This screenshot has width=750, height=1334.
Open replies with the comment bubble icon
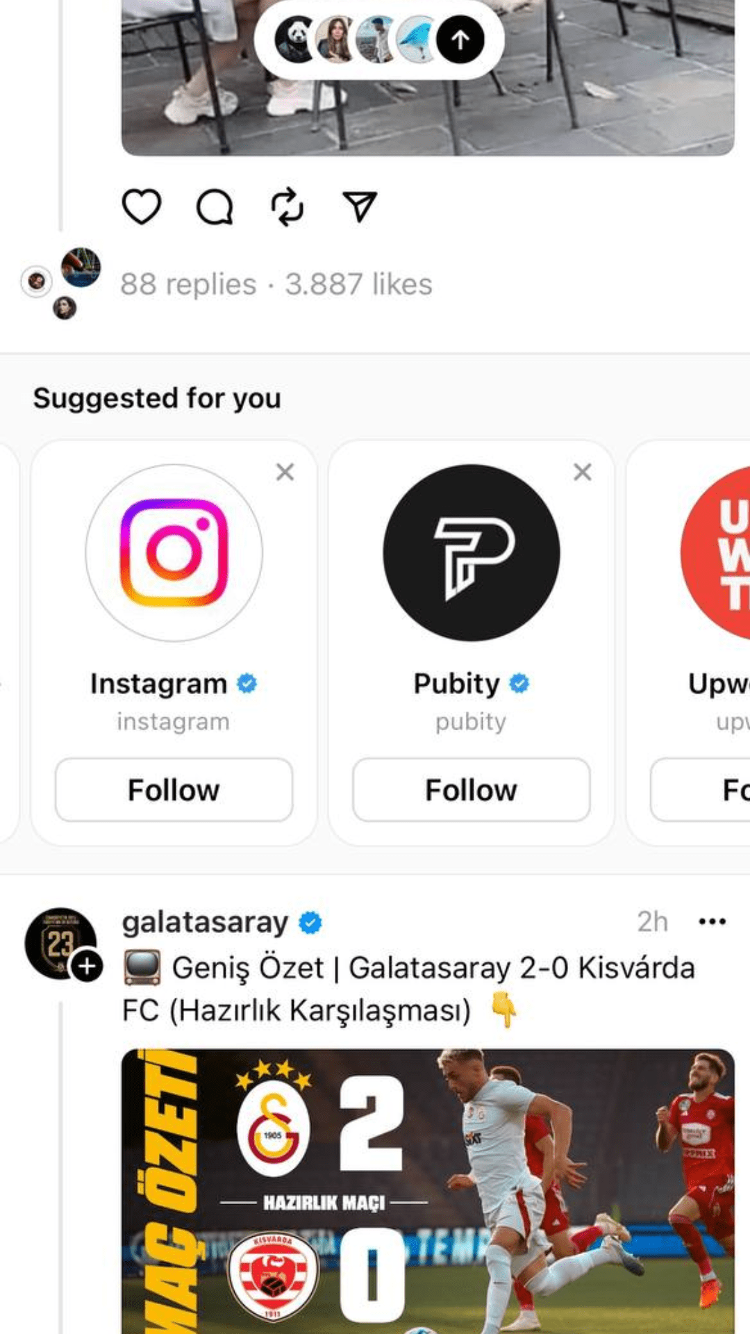click(x=215, y=206)
